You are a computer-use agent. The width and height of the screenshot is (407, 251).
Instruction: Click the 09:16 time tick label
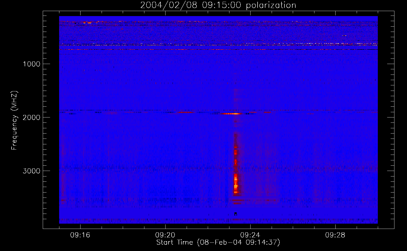click(x=80, y=235)
